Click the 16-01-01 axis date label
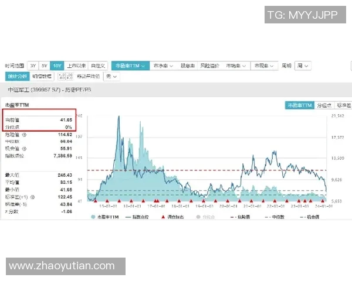 click(x=132, y=206)
